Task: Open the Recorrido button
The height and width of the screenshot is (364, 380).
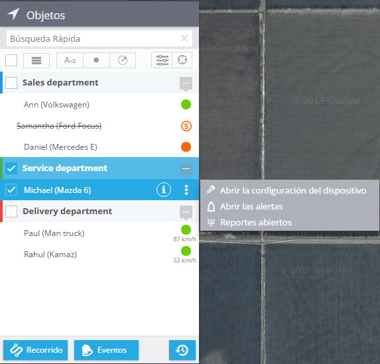Action: tap(35, 350)
